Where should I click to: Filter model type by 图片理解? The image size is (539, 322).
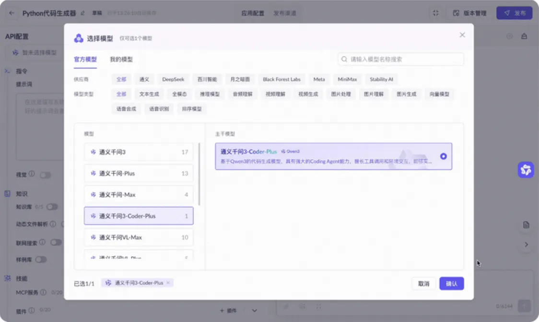click(374, 94)
